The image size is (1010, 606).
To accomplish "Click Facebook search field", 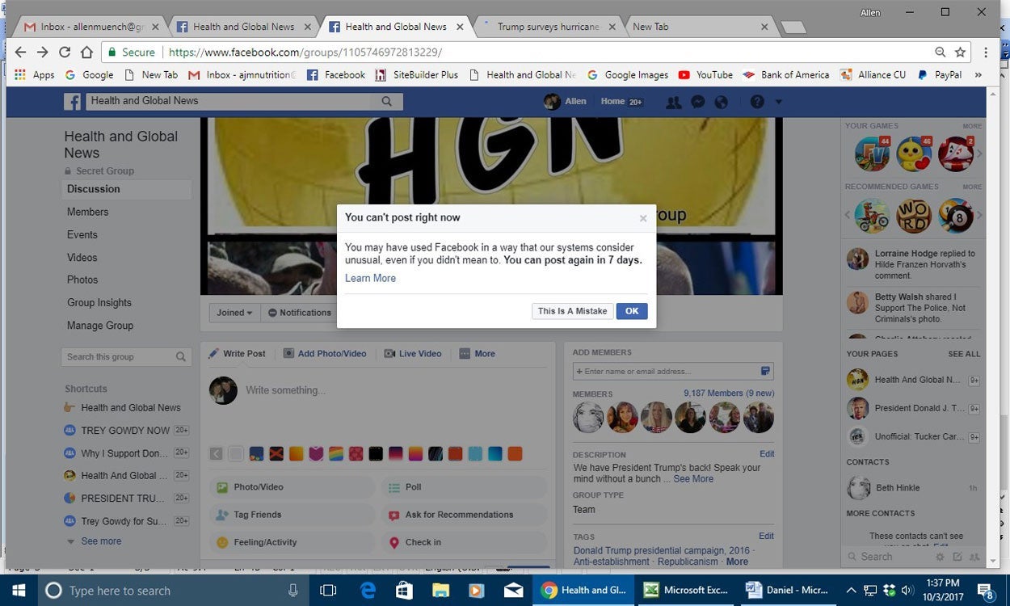I will 229,101.
